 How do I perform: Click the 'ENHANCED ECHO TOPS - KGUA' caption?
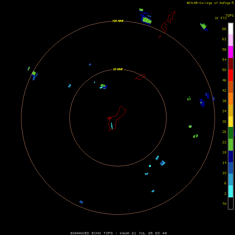100,233
